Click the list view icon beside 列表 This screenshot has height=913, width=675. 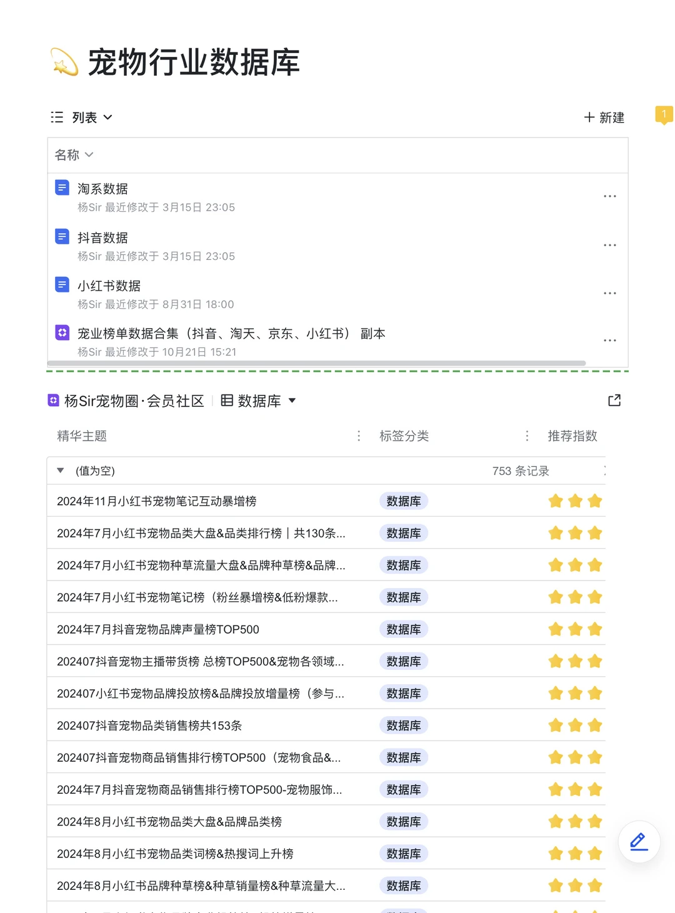tap(56, 117)
